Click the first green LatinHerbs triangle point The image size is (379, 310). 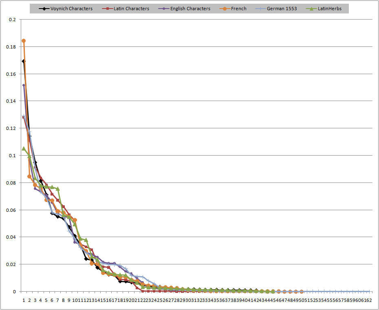[24, 149]
